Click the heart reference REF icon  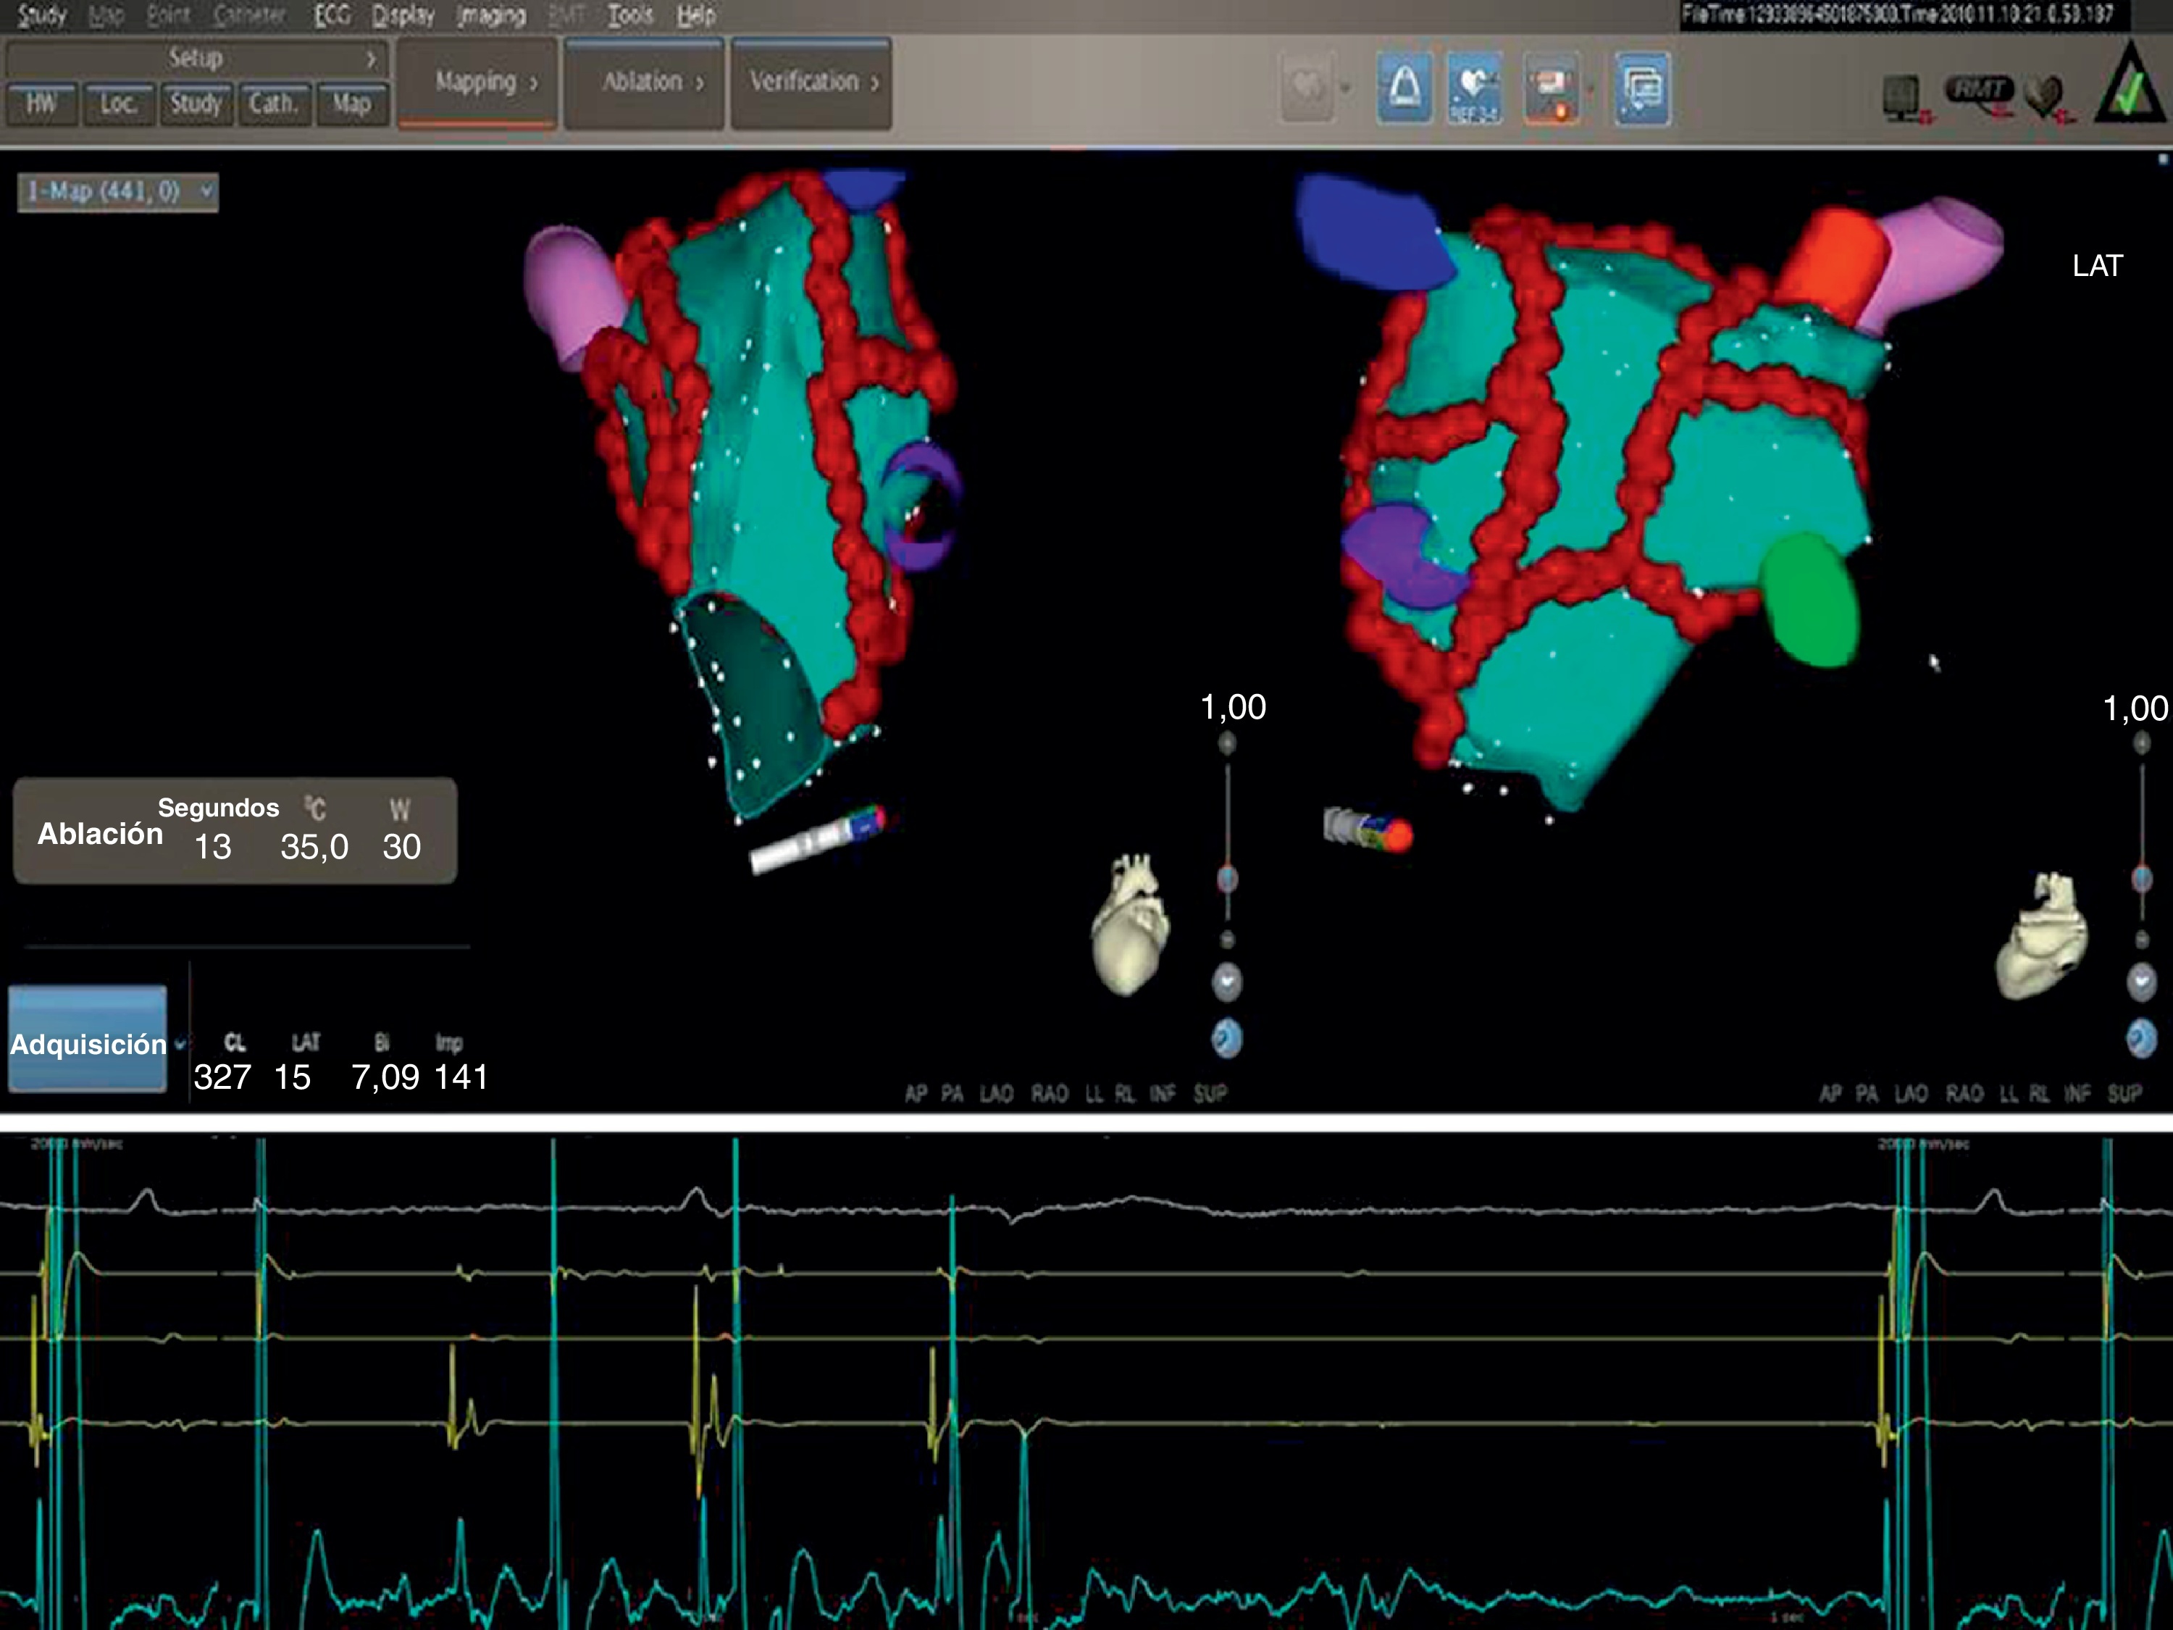1475,88
